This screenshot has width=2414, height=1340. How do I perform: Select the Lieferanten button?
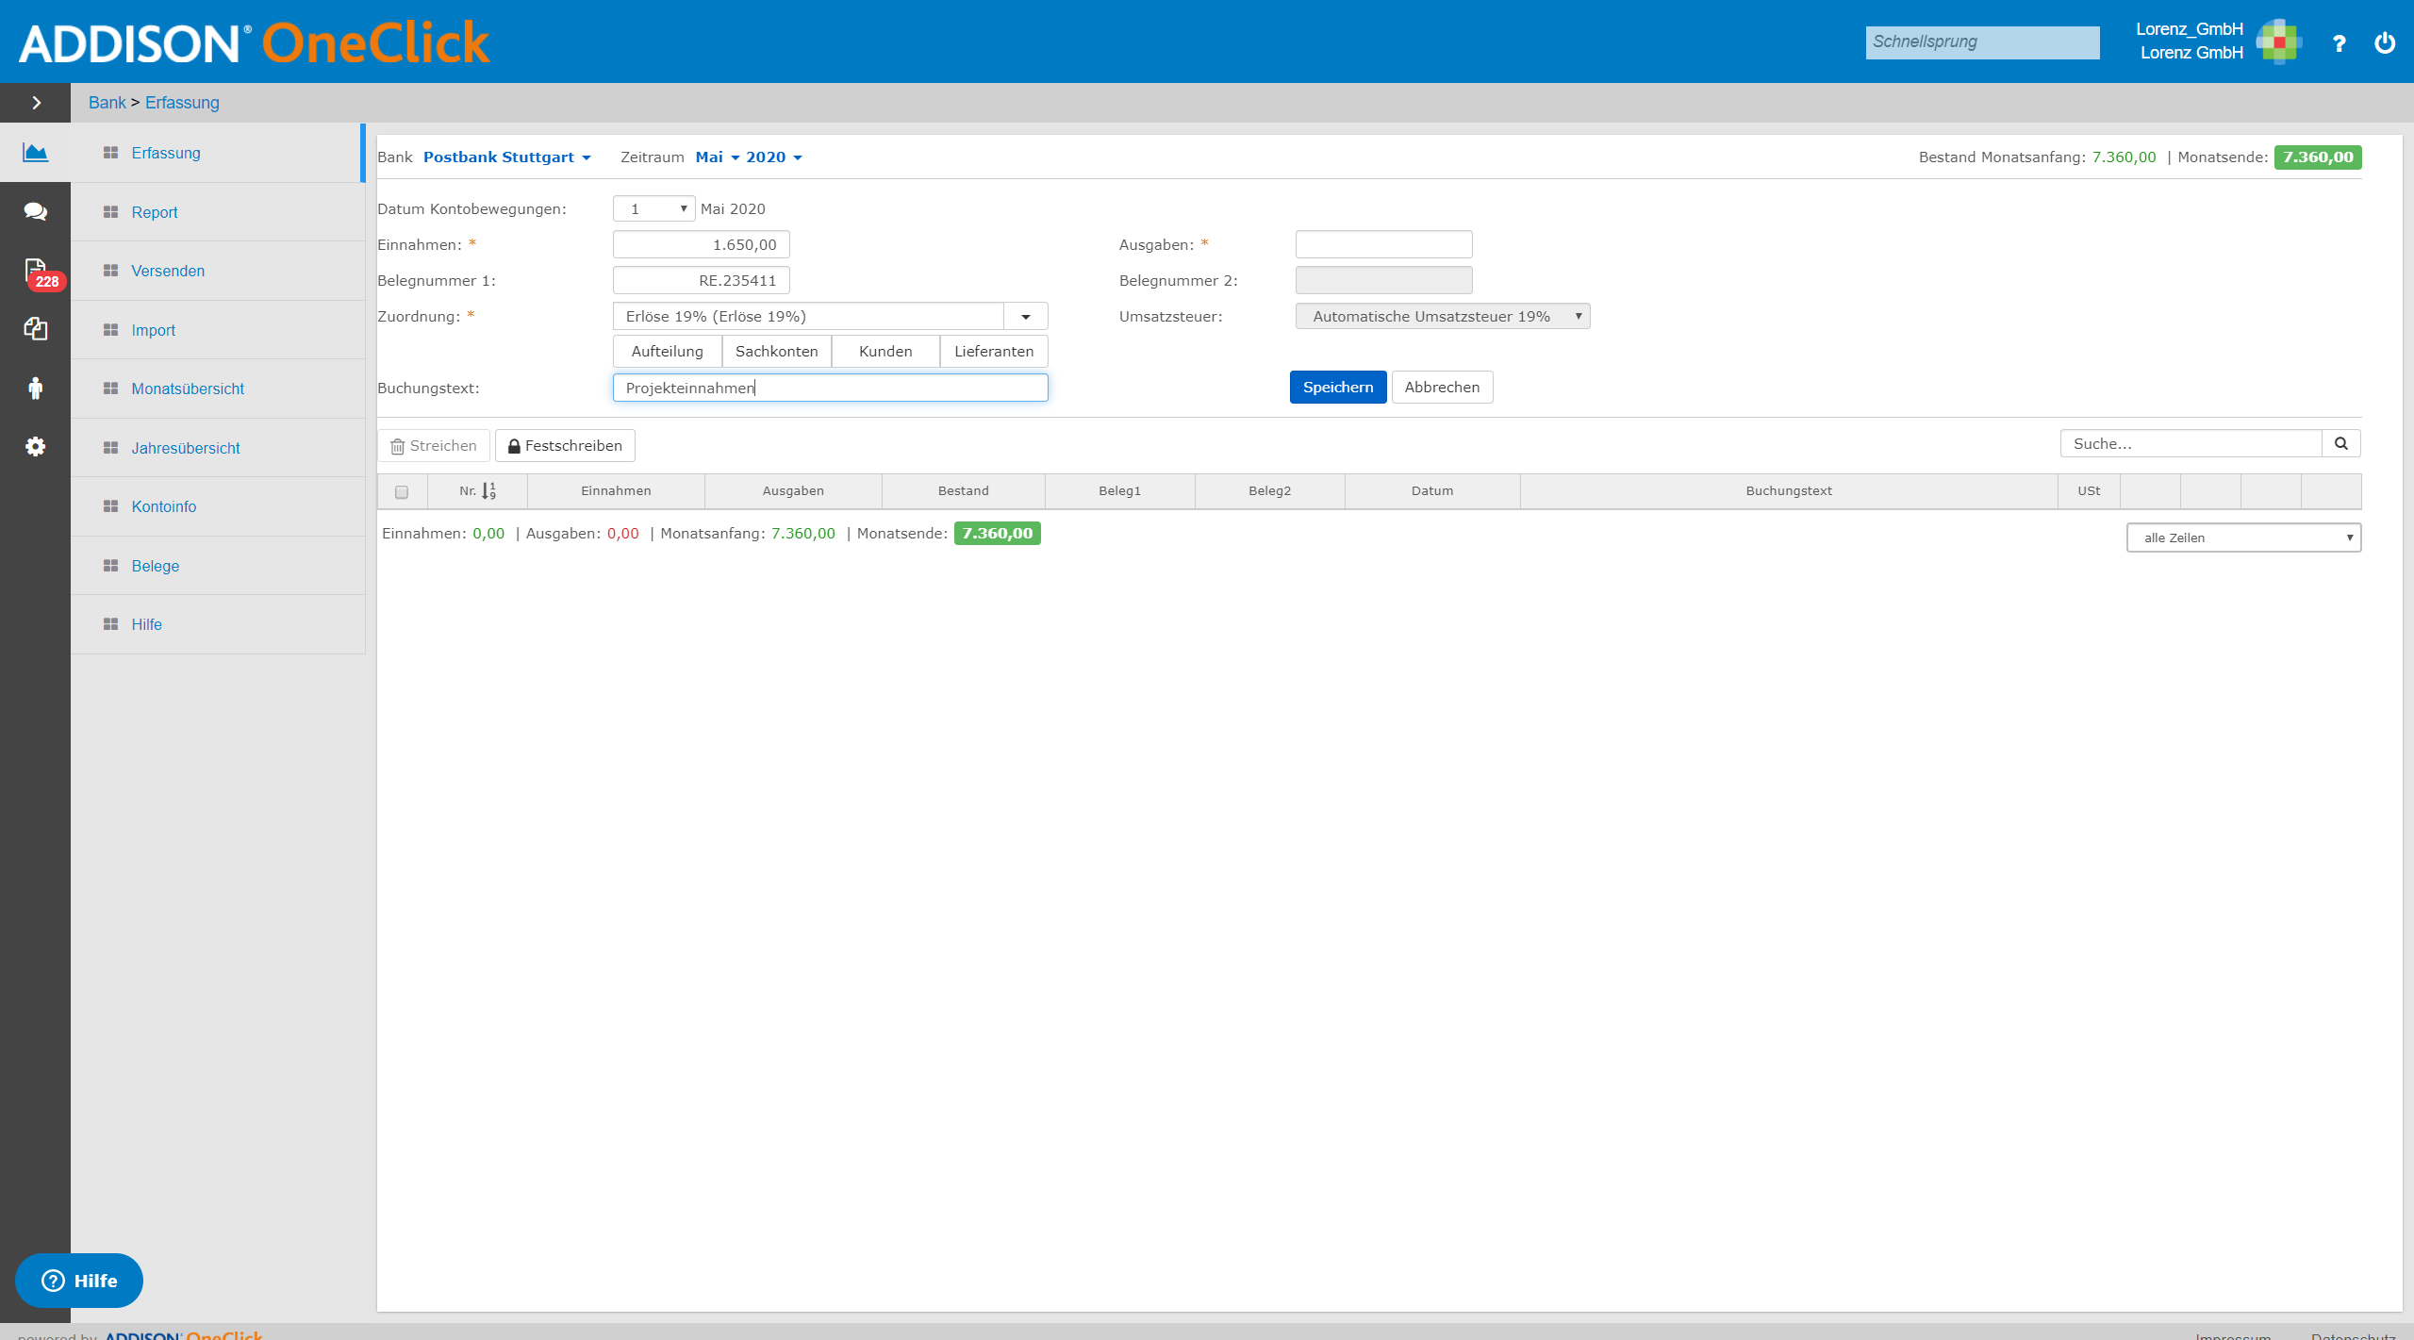pyautogui.click(x=994, y=352)
